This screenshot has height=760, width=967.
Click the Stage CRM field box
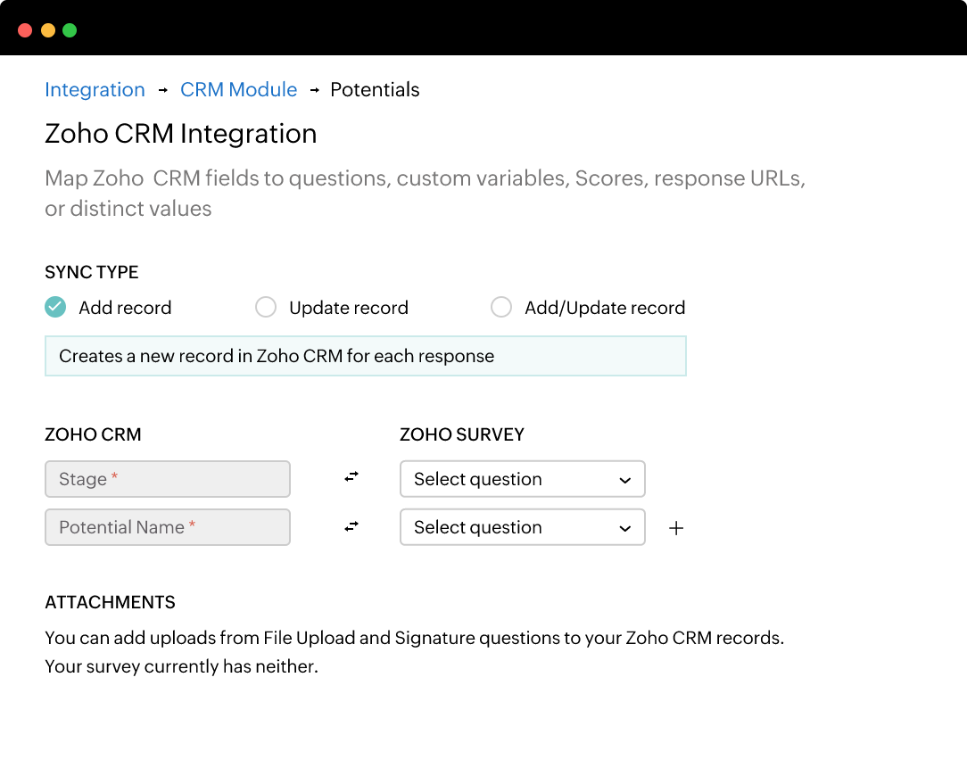[x=168, y=479]
